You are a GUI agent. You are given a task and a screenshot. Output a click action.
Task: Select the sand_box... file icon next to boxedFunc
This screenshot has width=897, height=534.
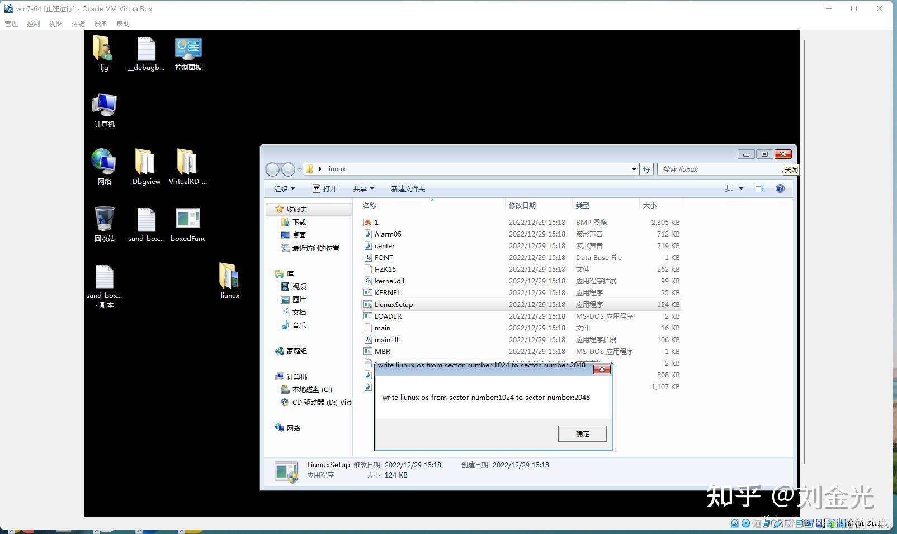[x=146, y=224]
